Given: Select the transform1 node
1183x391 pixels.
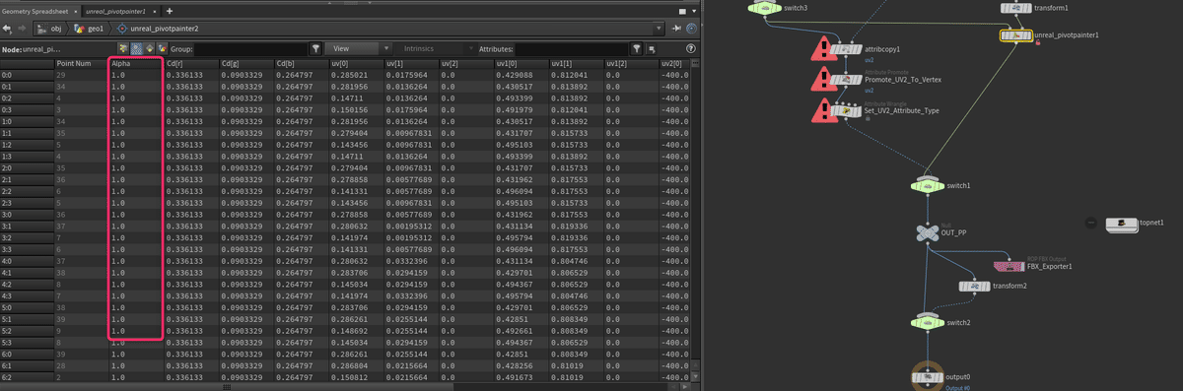Looking at the screenshot, I should (1016, 8).
